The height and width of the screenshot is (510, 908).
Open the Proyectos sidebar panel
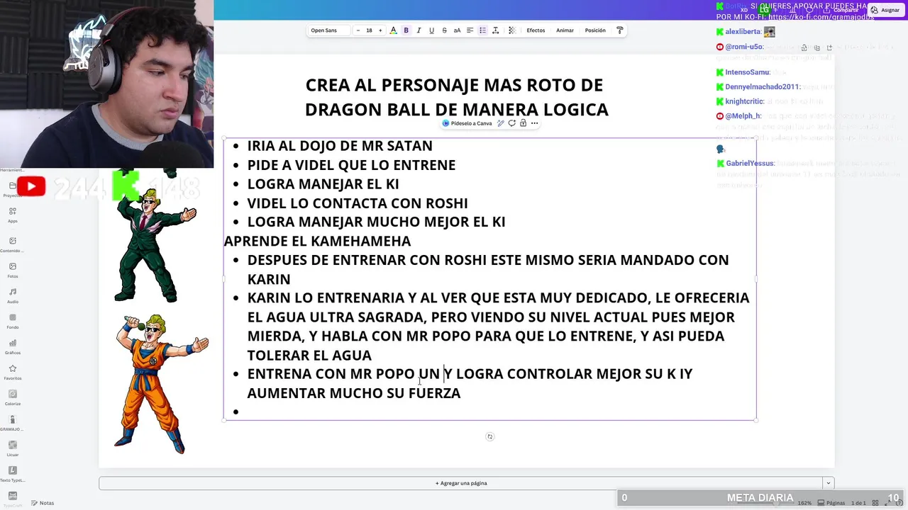12,189
